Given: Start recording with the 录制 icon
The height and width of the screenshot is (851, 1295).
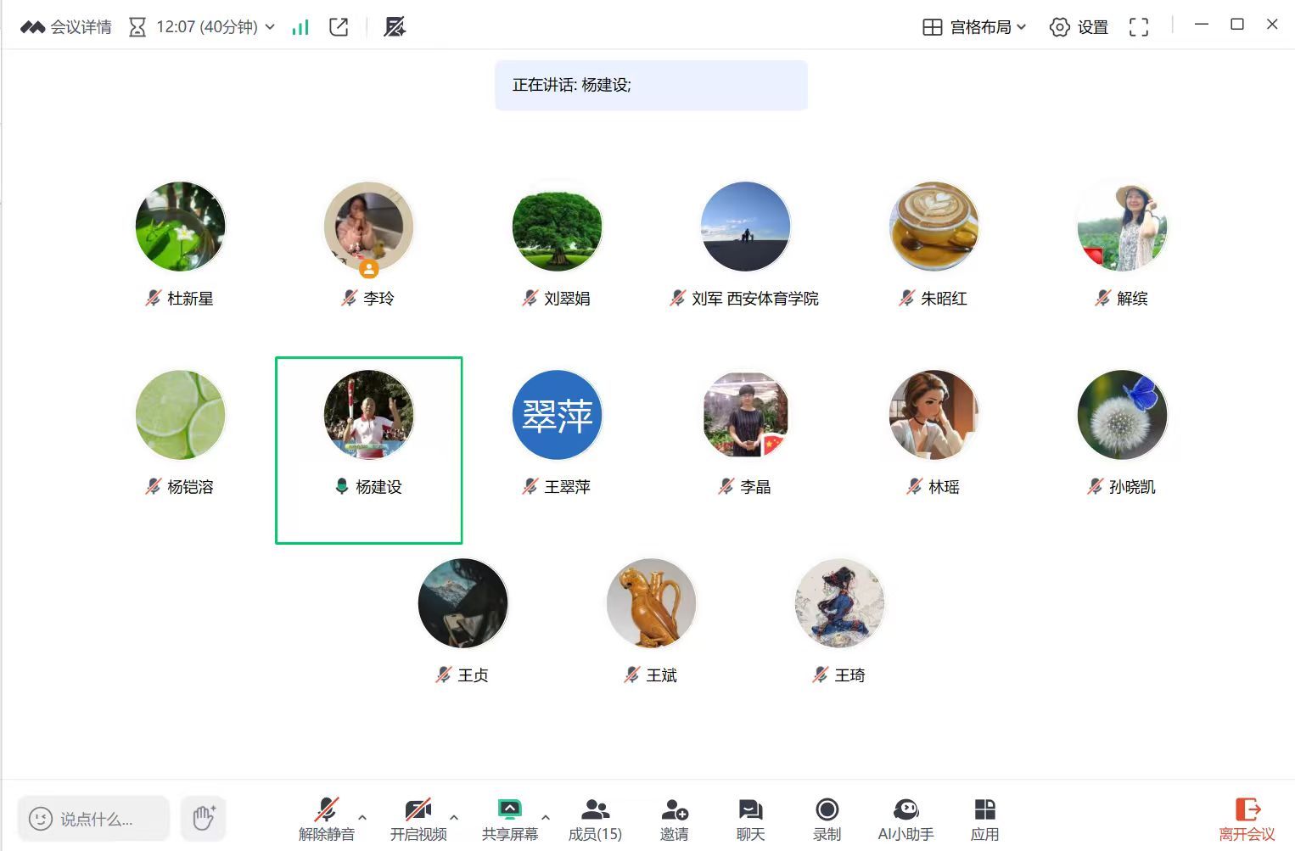Looking at the screenshot, I should [827, 809].
